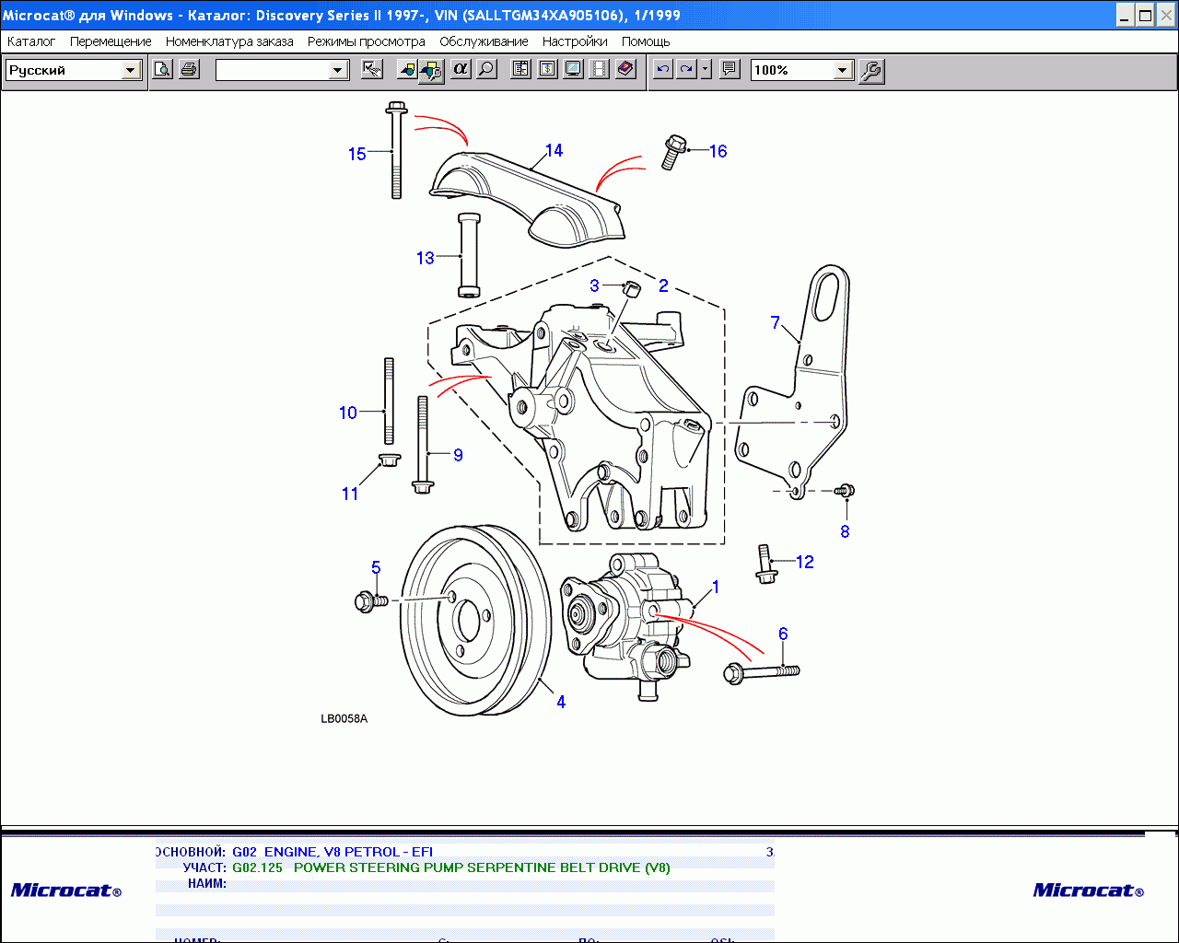Select part callout number 7 on diagram

point(776,322)
